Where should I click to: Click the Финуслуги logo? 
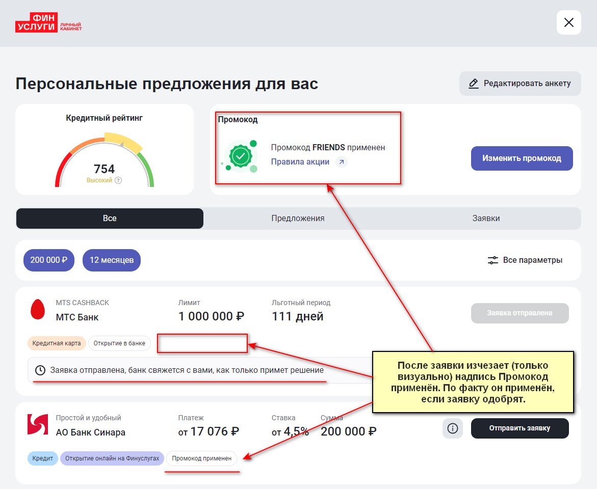point(48,22)
